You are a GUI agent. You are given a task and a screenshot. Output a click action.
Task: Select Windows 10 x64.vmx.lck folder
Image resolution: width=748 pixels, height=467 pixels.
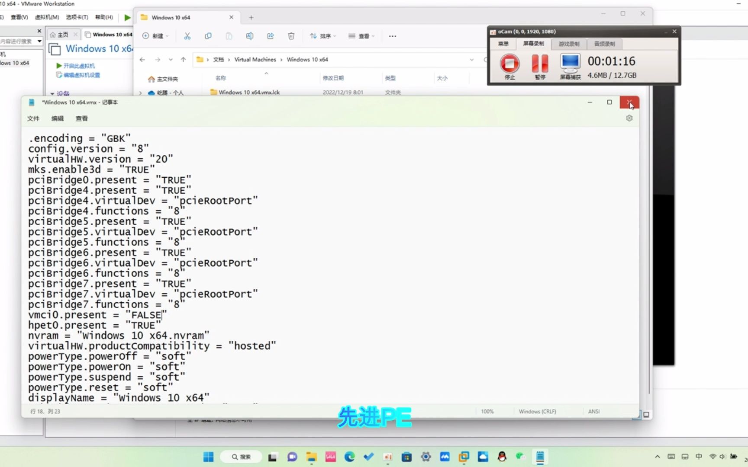pos(249,92)
